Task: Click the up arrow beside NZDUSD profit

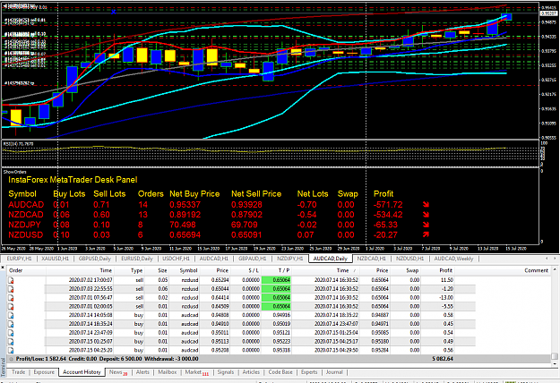Action: tap(426, 234)
